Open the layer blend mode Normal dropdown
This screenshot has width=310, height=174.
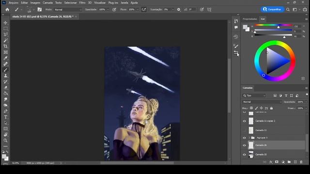[262, 102]
